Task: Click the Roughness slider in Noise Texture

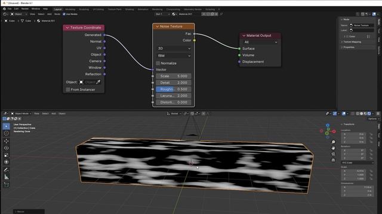Action: [x=174, y=89]
